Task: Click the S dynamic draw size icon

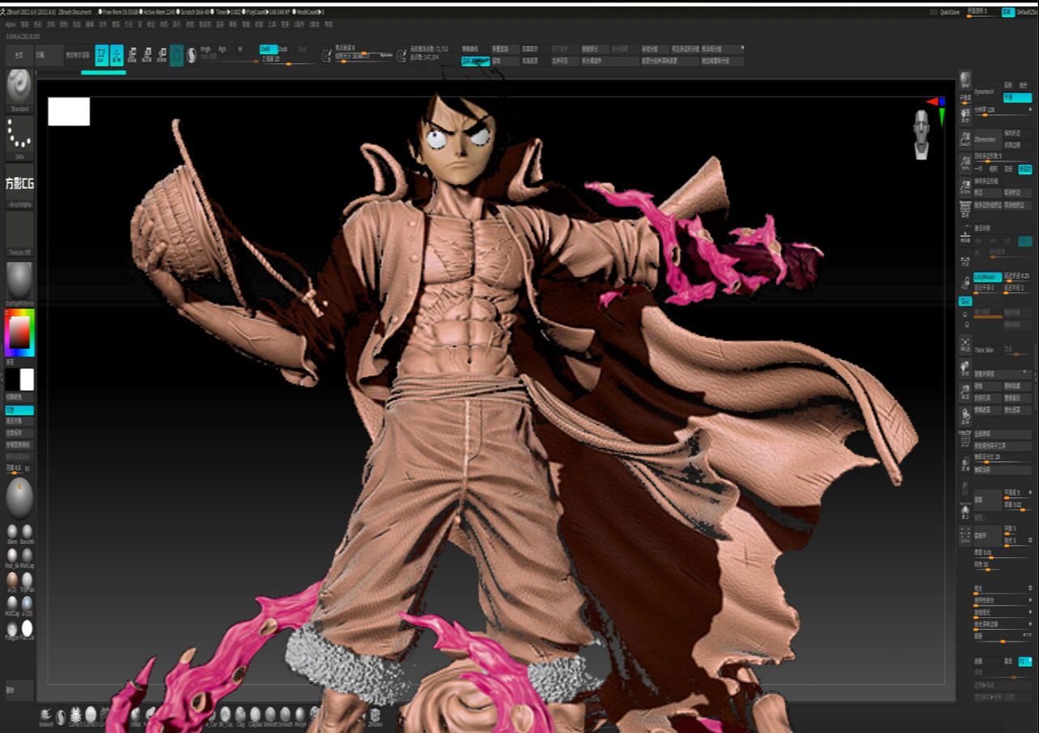Action: [x=325, y=56]
